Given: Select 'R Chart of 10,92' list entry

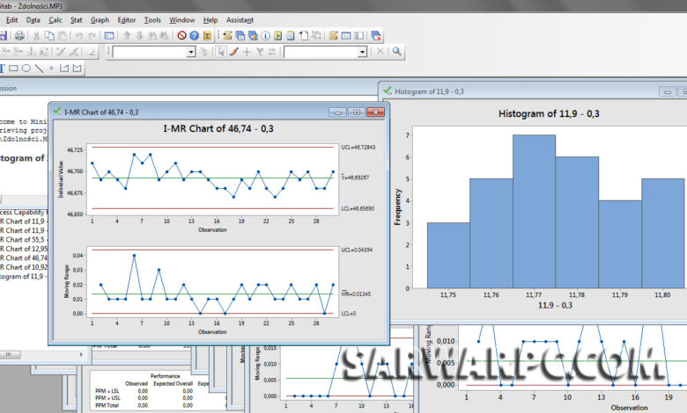Looking at the screenshot, I should tap(24, 267).
